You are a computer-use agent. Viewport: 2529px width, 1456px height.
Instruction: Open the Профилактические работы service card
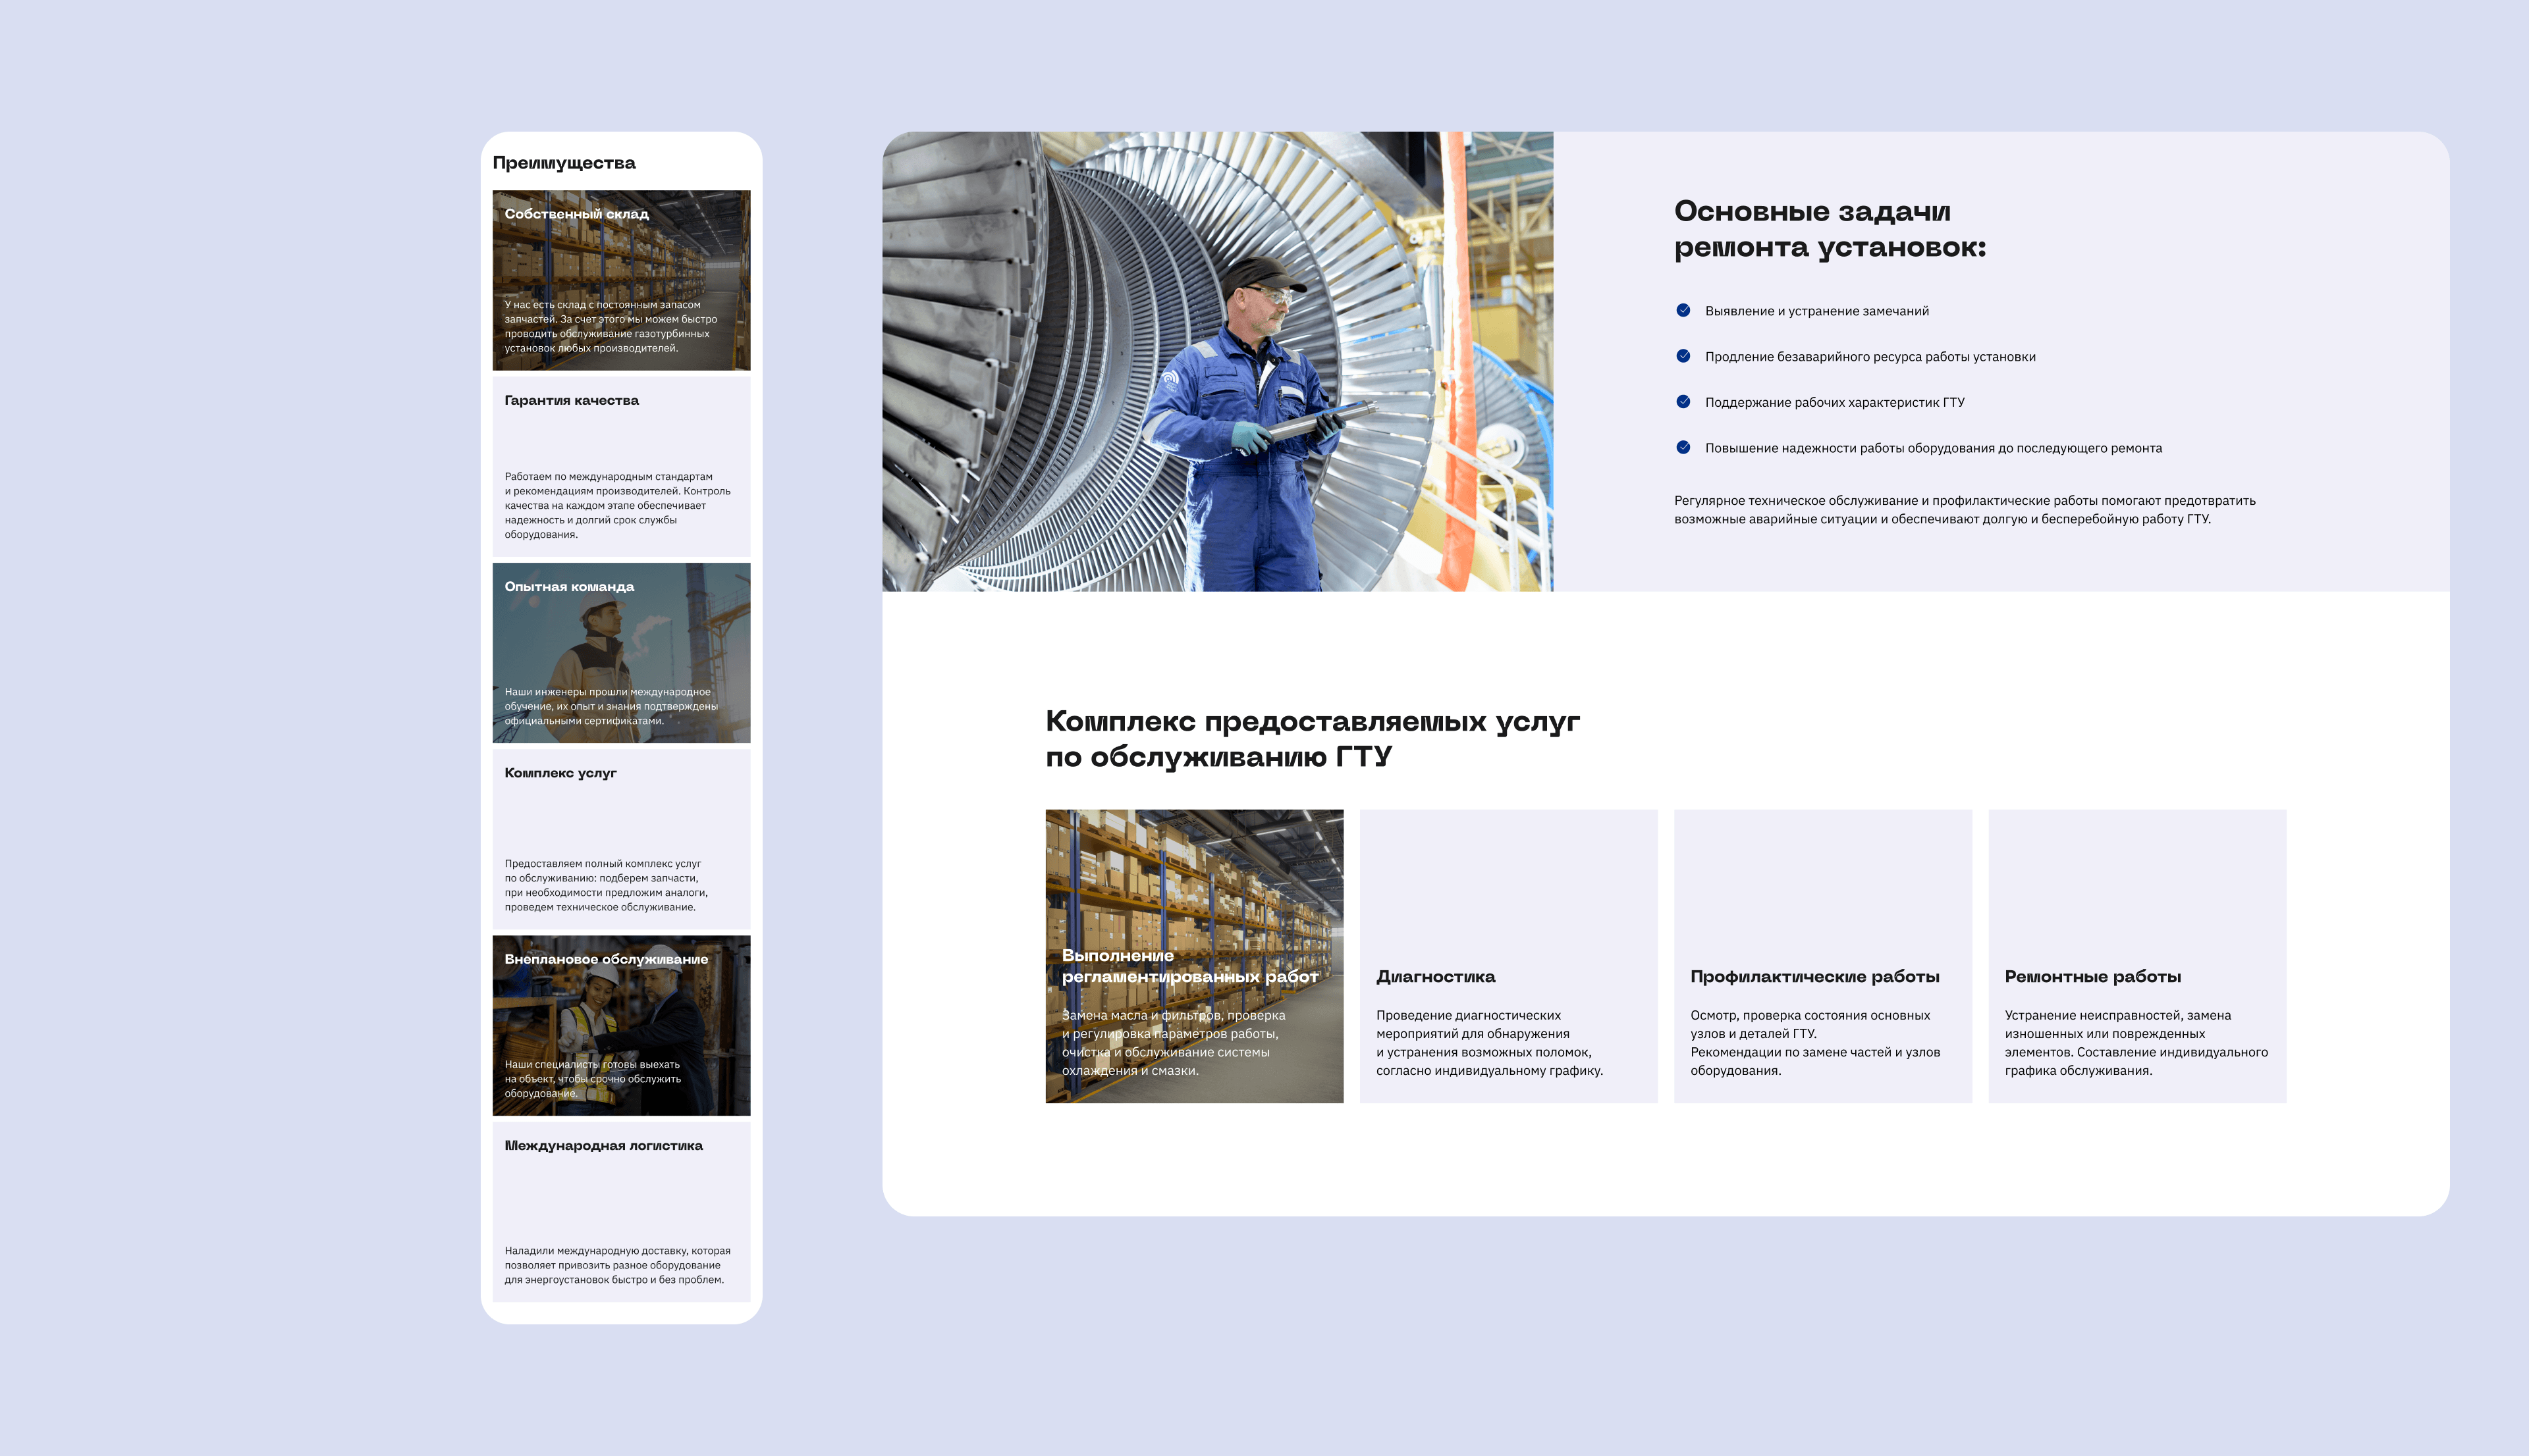1822,956
